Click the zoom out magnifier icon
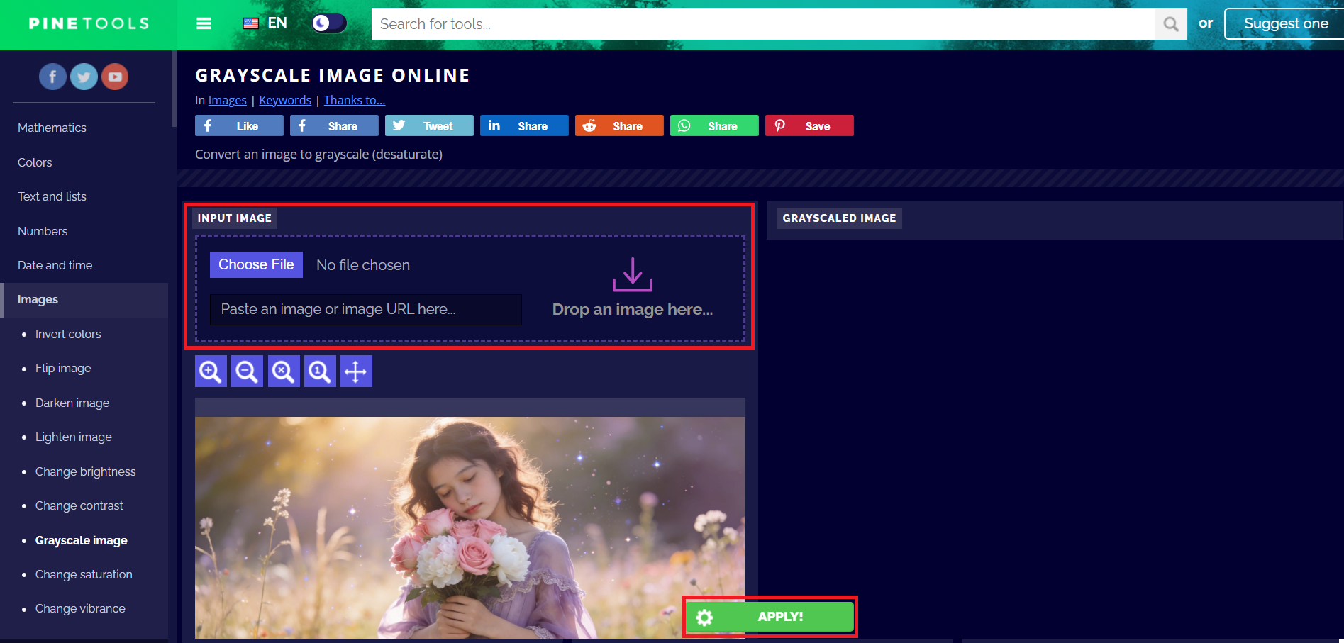Image resolution: width=1344 pixels, height=643 pixels. 247,371
